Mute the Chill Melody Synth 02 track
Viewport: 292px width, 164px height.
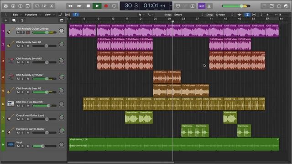18,79
